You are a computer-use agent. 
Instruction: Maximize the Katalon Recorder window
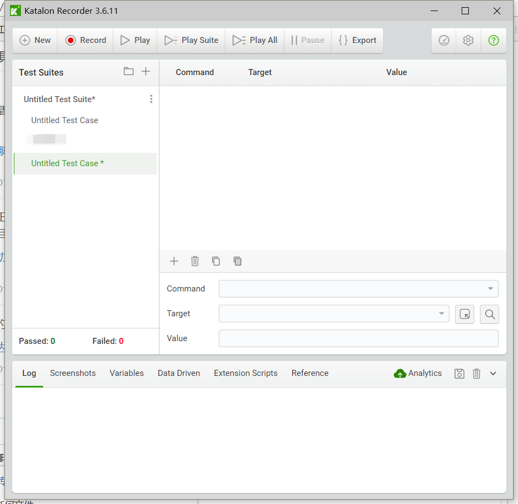click(465, 11)
